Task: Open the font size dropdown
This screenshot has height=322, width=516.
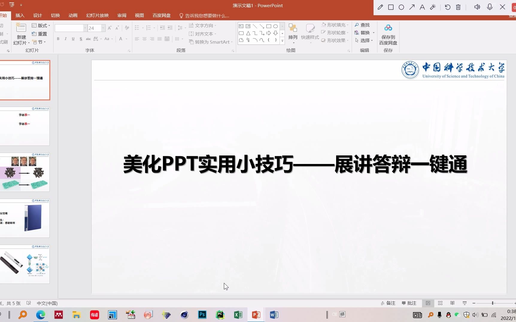Action: pyautogui.click(x=103, y=28)
